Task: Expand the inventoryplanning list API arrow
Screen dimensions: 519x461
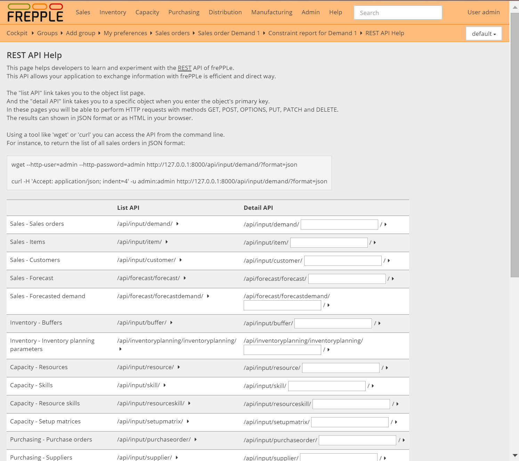Action: [x=120, y=349]
